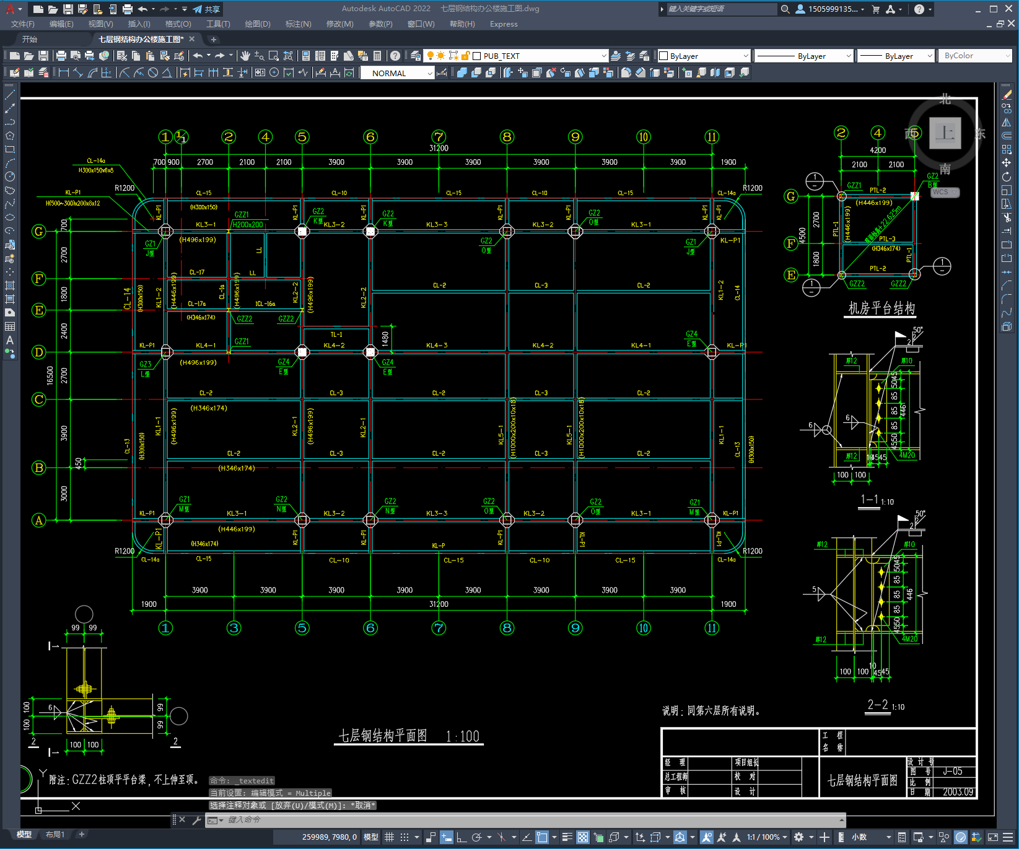
Task: Click the 共享 share button
Action: click(206, 9)
